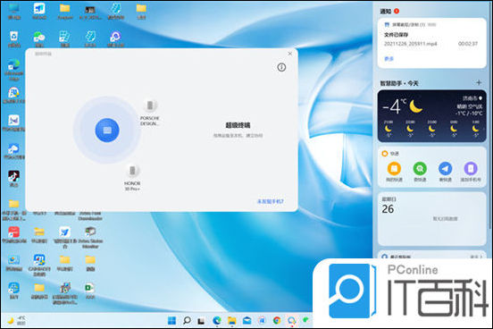Viewport: 493px width, 329px height.
Task: Open File Explorer from the taskbar
Action: tap(232, 320)
